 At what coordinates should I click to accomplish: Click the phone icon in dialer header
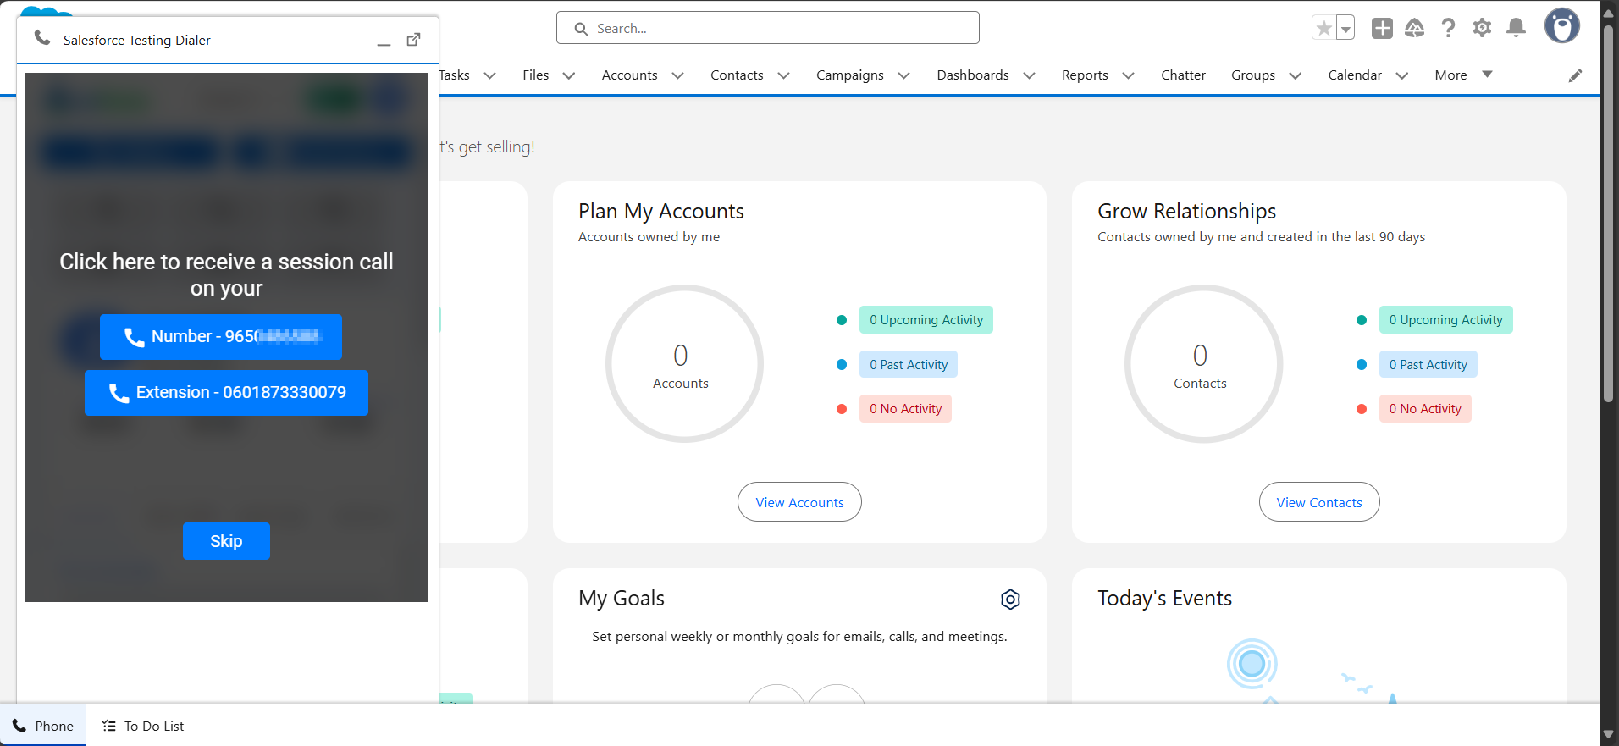coord(41,38)
